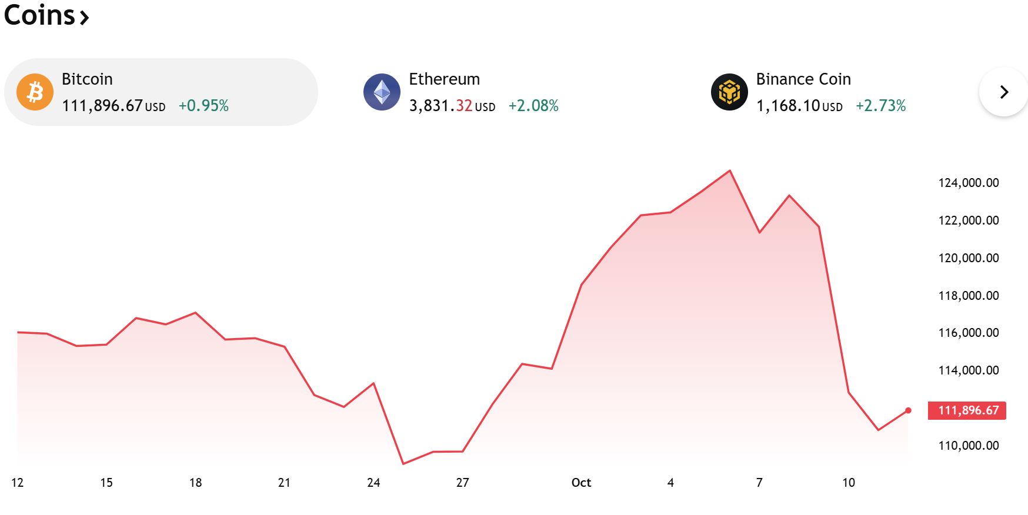Image resolution: width=1028 pixels, height=515 pixels.
Task: Click the last data point dot on chart
Action: pos(908,410)
